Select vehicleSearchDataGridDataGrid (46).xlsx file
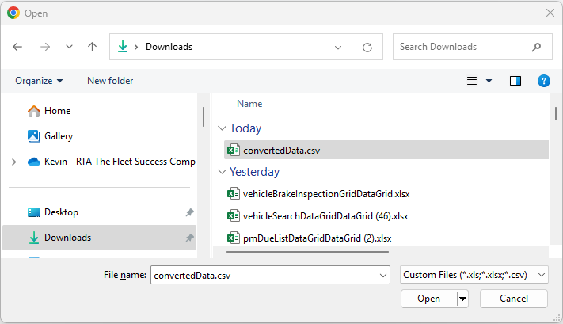Viewport: 563px width, 324px height. click(325, 215)
